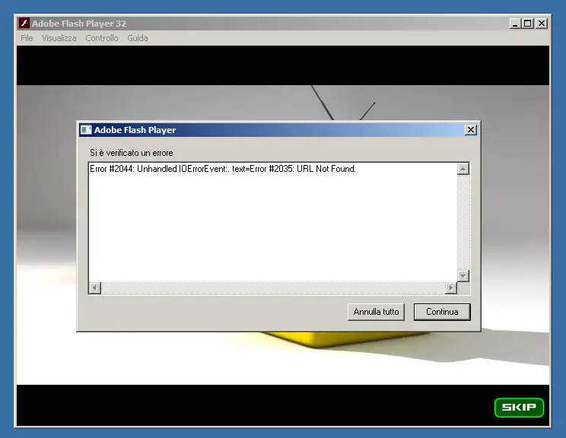Viewport: 566px width, 438px height.
Task: Open the File menu
Action: [x=27, y=38]
